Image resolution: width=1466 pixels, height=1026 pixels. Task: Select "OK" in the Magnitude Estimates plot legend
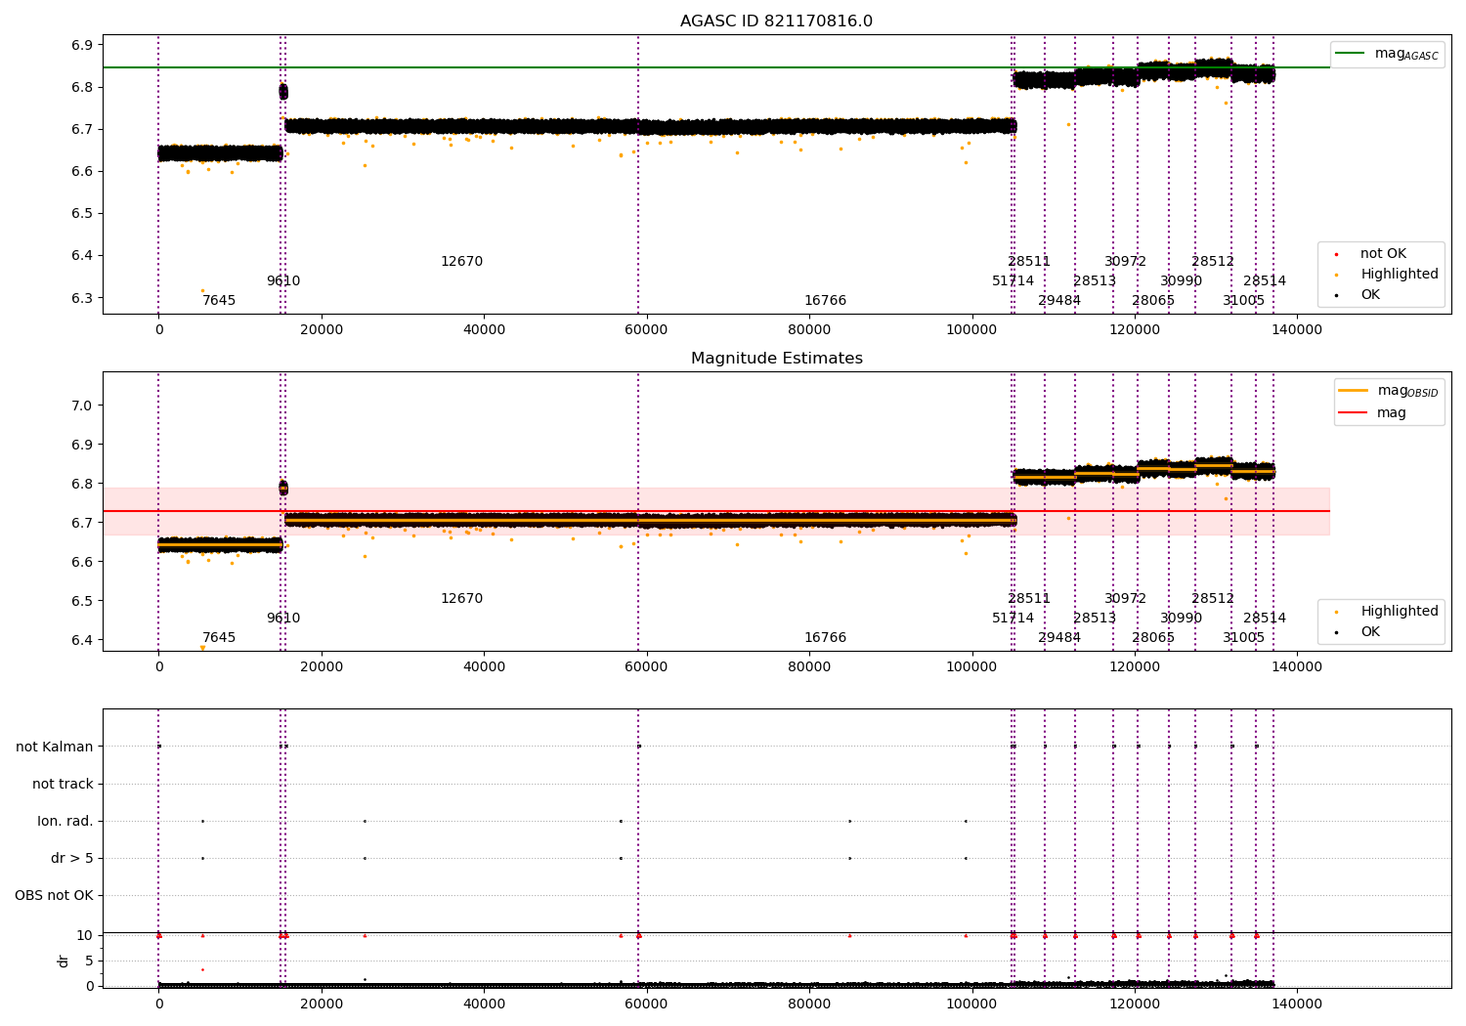[1370, 632]
